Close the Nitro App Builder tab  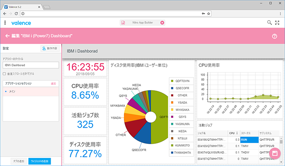[x=162, y=23]
